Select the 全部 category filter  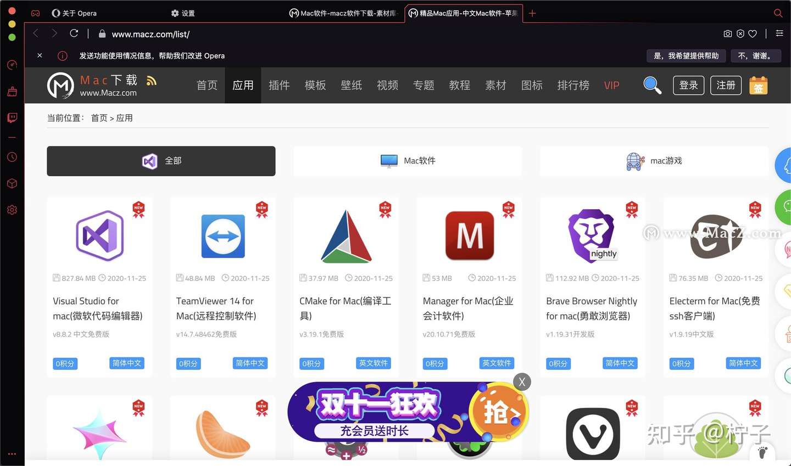(161, 161)
